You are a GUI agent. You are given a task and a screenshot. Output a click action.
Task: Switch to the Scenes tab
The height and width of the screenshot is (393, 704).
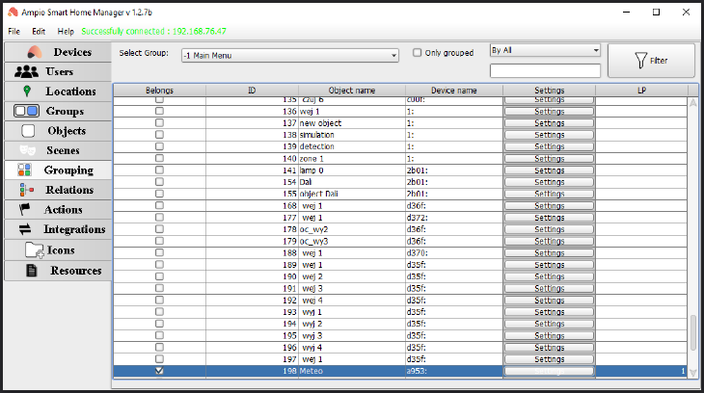58,150
